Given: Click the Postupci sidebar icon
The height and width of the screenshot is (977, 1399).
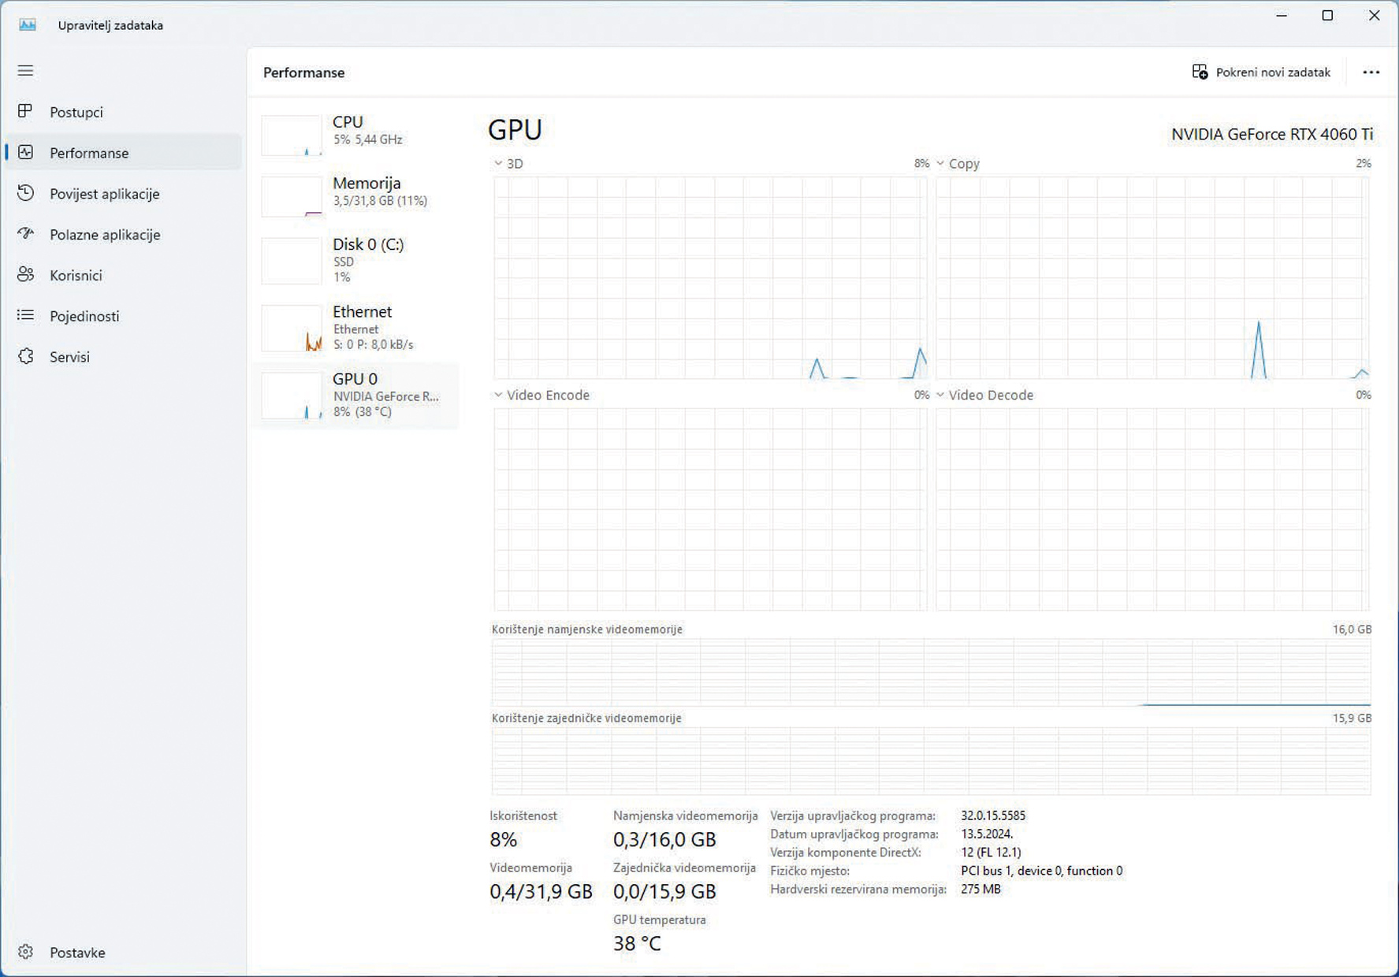Looking at the screenshot, I should coord(25,111).
